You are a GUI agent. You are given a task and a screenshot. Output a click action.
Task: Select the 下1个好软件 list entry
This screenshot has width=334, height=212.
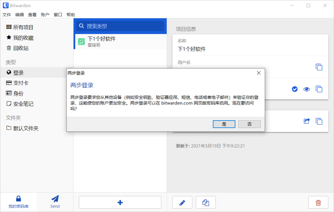pyautogui.click(x=120, y=42)
